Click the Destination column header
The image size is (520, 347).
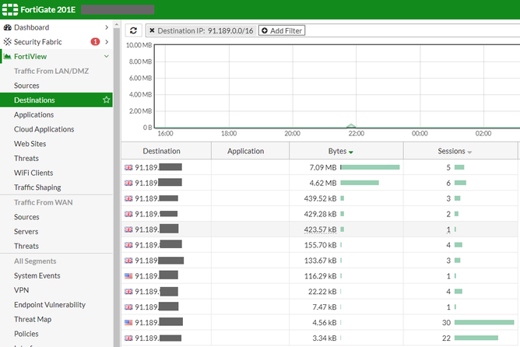162,151
